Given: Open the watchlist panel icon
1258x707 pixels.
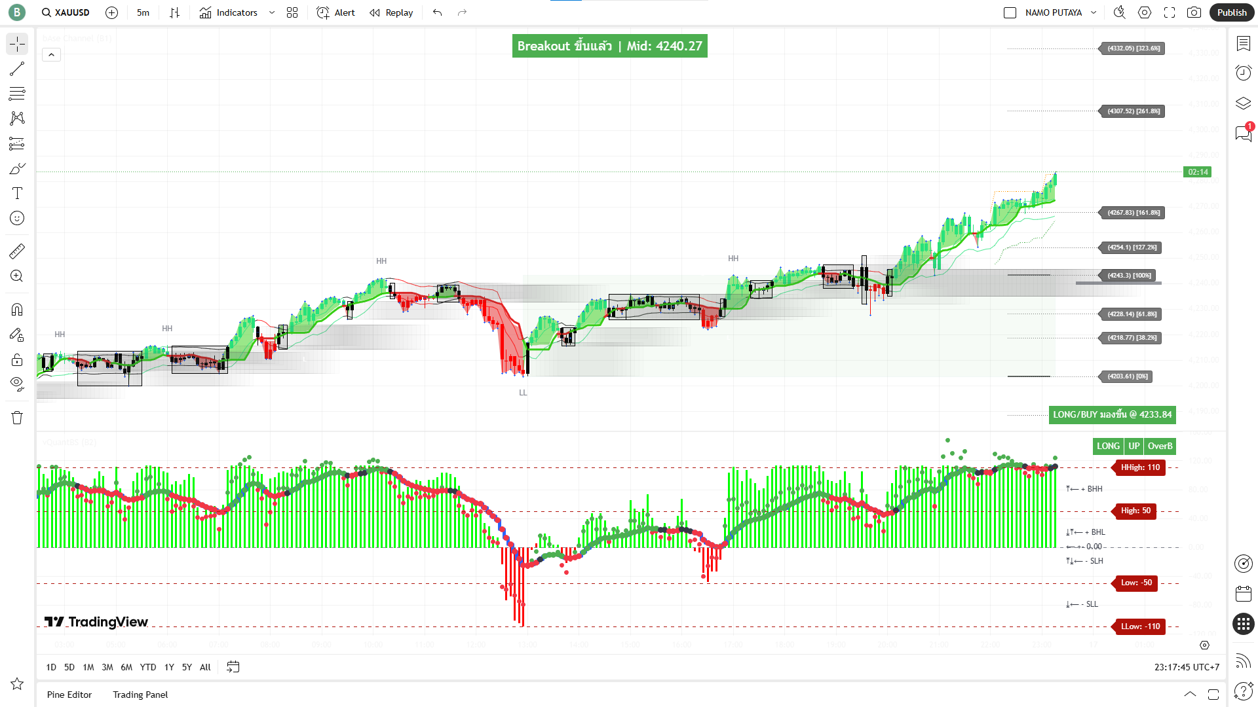Looking at the screenshot, I should tap(1243, 43).
